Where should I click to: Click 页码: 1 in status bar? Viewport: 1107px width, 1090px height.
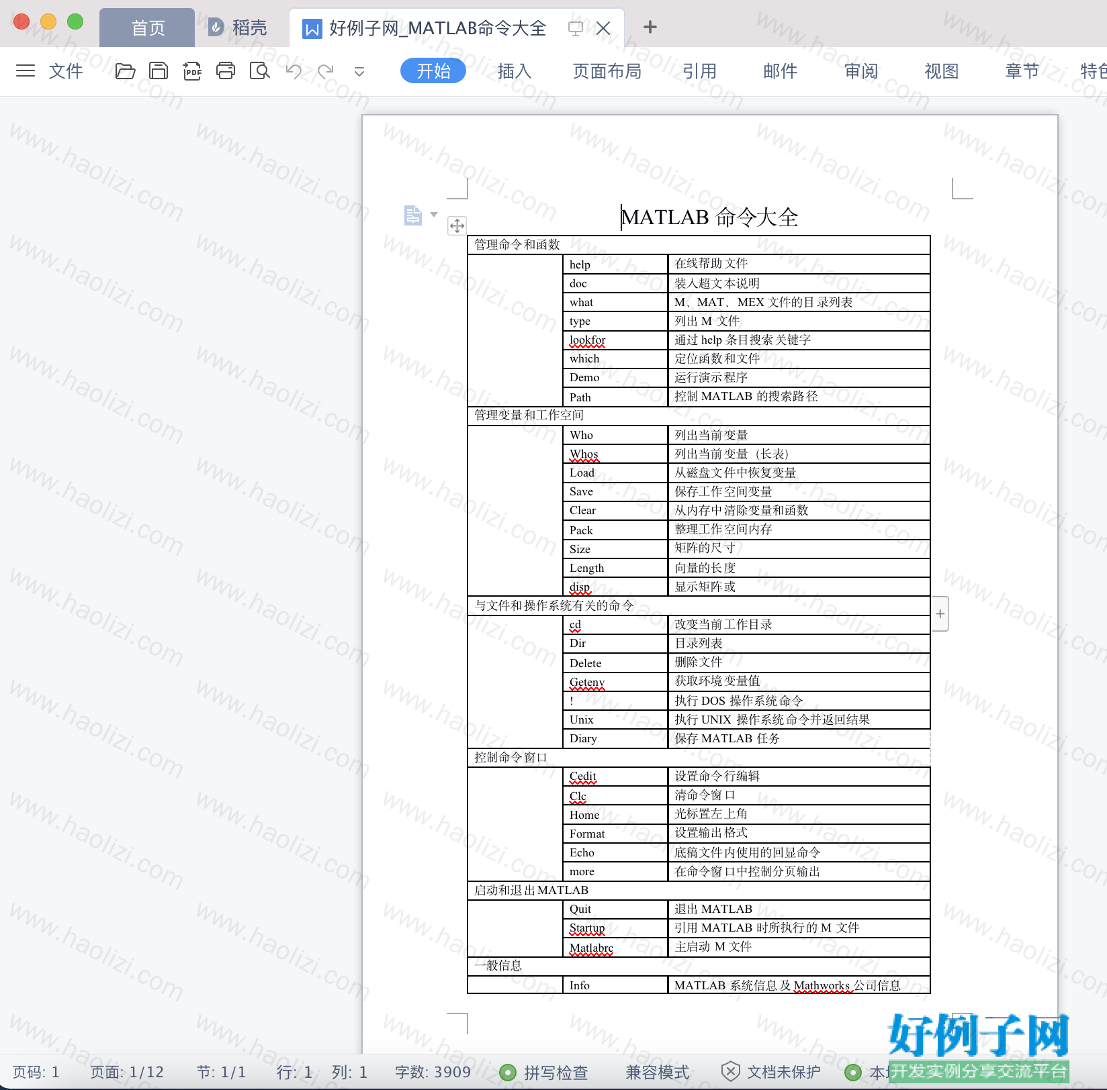coord(36,1072)
